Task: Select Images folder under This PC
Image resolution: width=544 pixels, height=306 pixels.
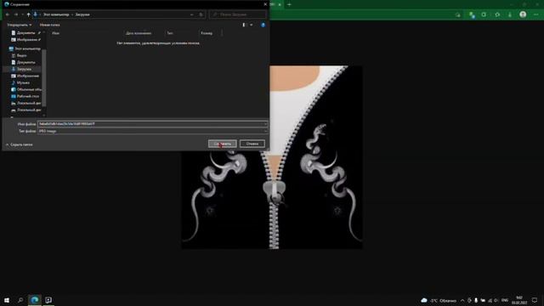Action: pos(25,76)
